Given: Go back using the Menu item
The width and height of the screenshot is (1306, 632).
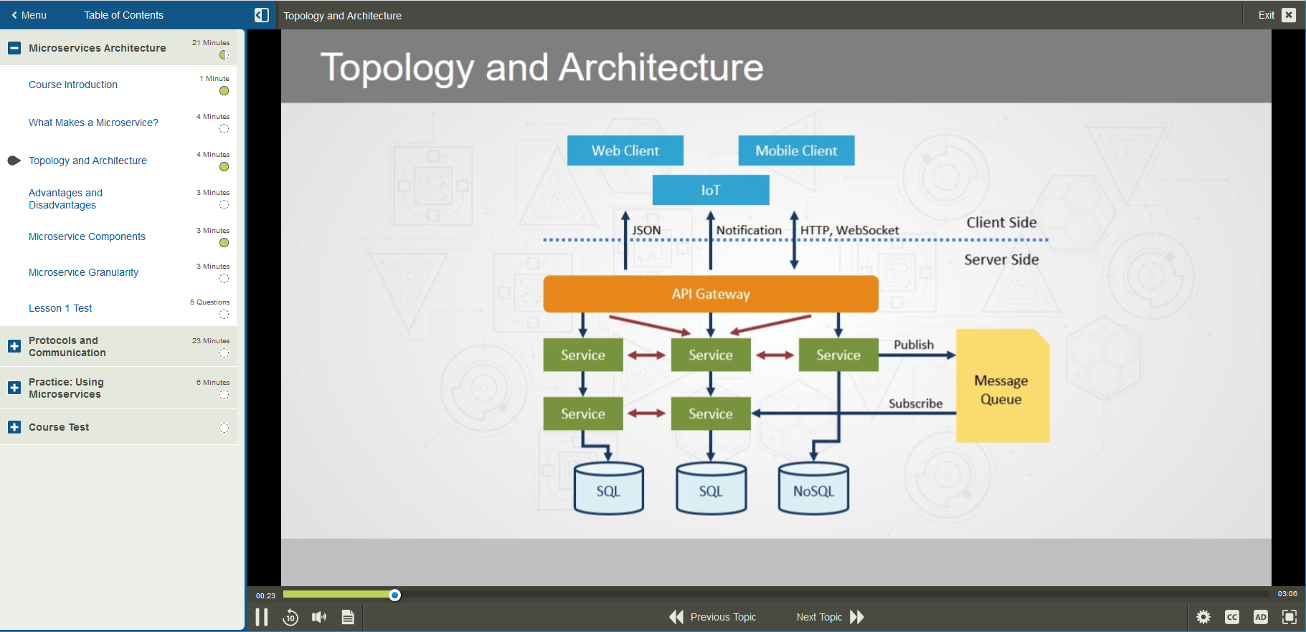Looking at the screenshot, I should coord(29,15).
